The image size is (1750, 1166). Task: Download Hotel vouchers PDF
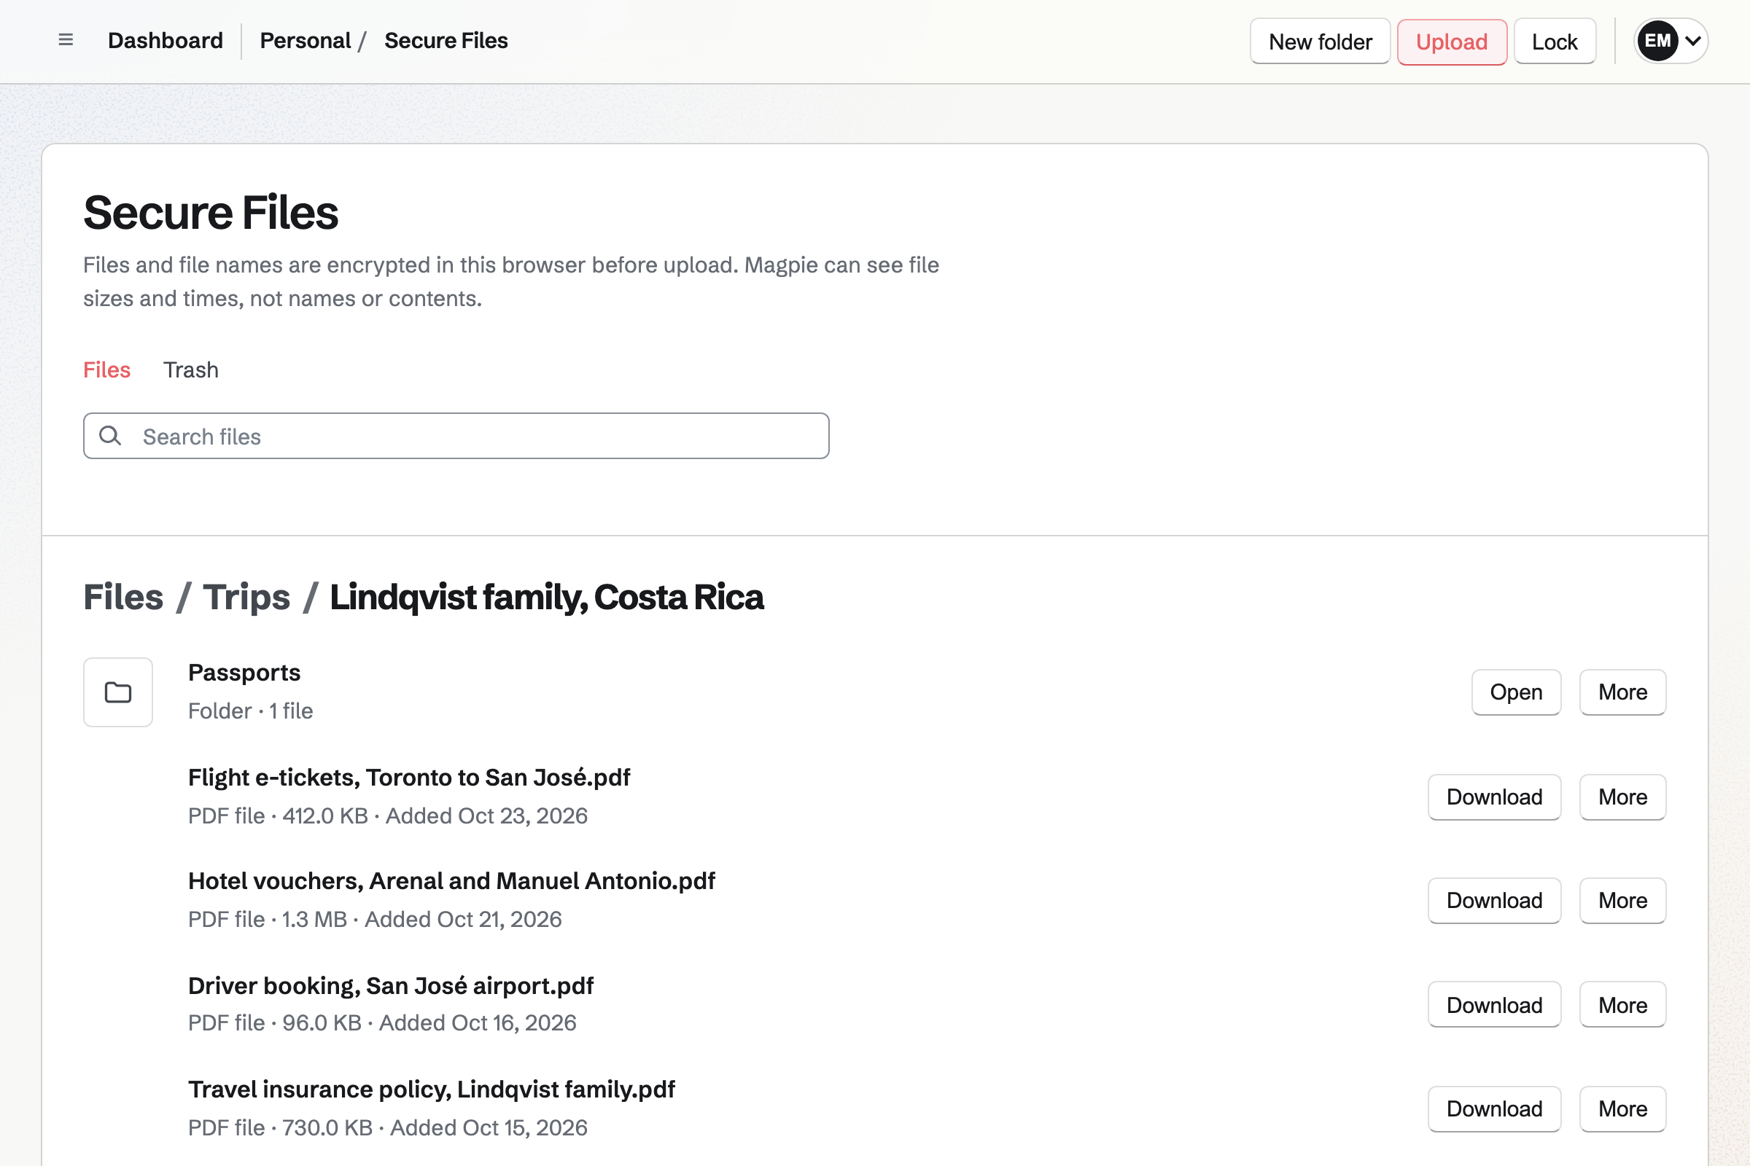click(x=1494, y=901)
